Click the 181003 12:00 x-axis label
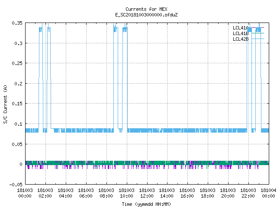The image size is (277, 208). click(147, 193)
